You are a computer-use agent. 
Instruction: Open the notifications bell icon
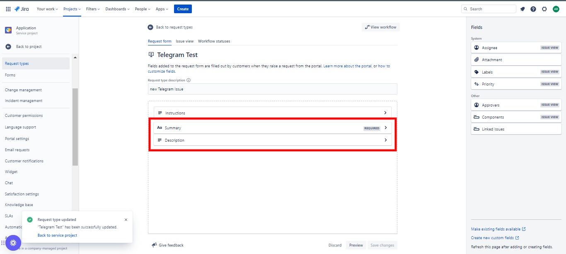[522, 9]
